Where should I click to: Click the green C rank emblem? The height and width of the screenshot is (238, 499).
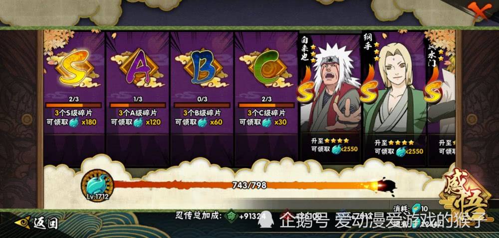pos(266,67)
